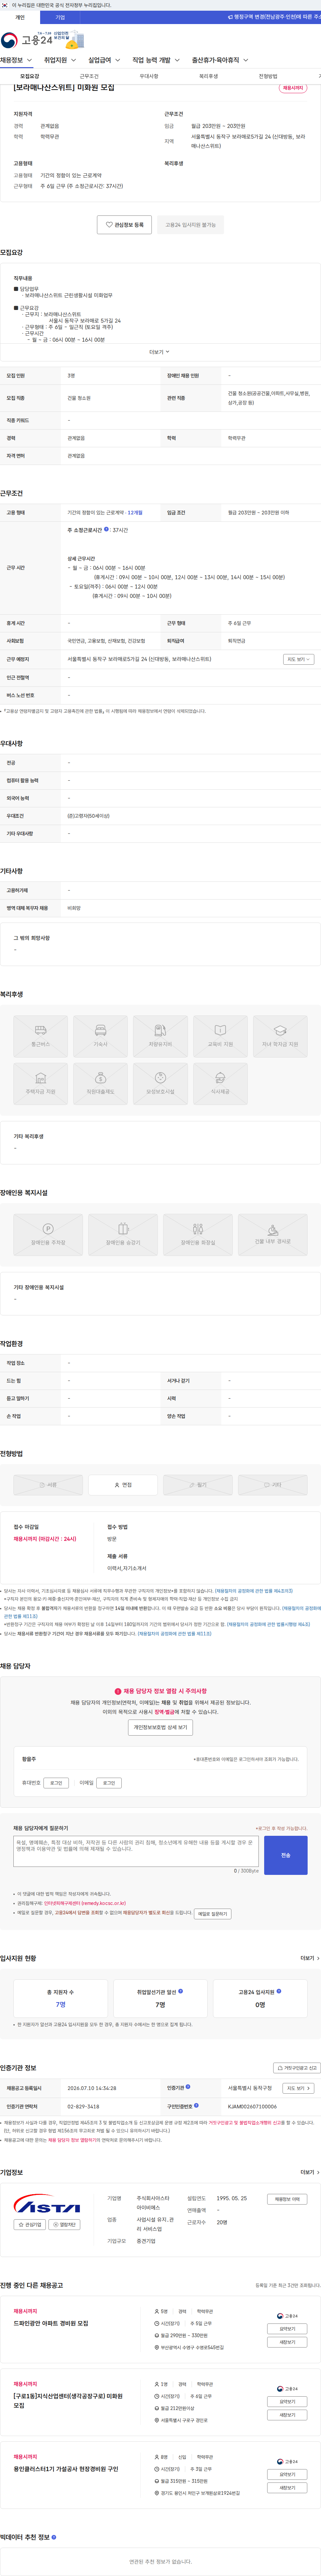Select the 전형방법 tab
The height and width of the screenshot is (2576, 321).
click(268, 76)
